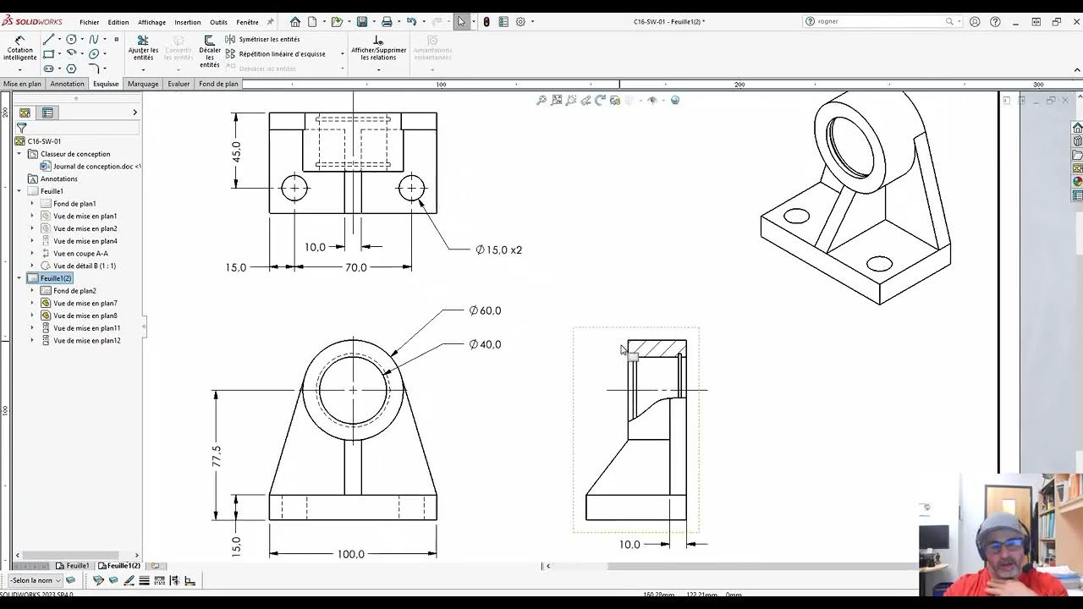The height and width of the screenshot is (609, 1083).
Task: Open the Fenêtre menu
Action: click(x=247, y=22)
